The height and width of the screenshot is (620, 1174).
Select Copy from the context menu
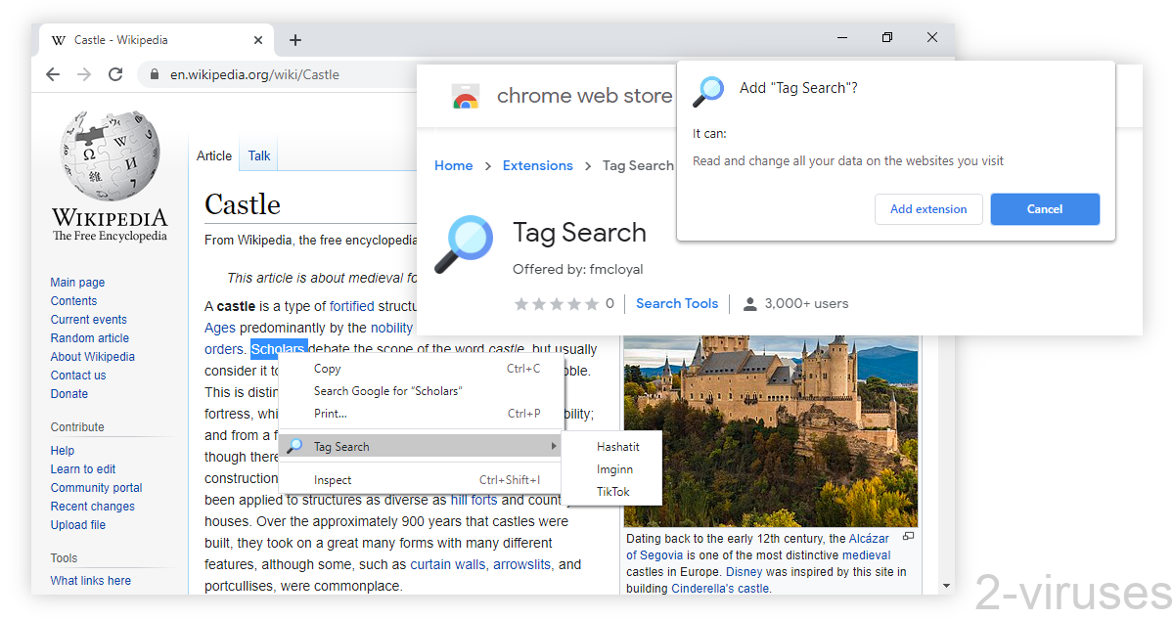(327, 369)
